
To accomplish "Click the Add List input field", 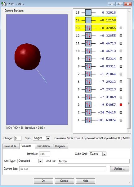I will pos(94,161).
